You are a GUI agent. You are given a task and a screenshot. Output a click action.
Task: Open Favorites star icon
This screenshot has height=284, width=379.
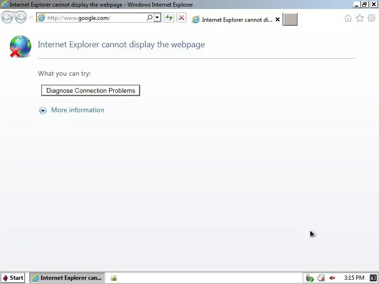360,18
